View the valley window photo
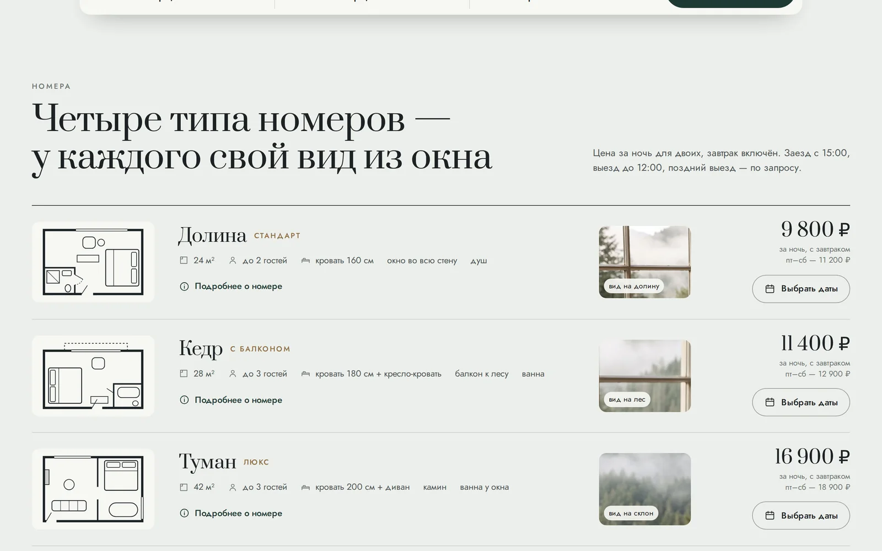 coord(645,262)
